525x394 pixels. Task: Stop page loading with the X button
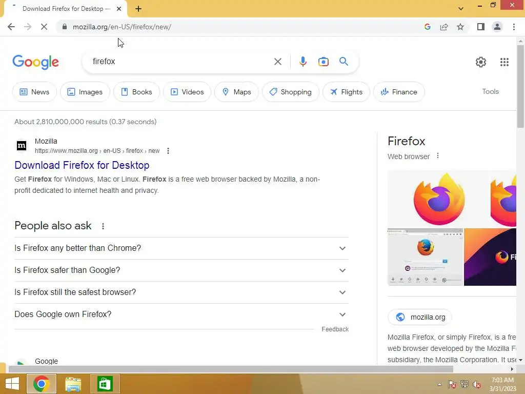(x=44, y=27)
